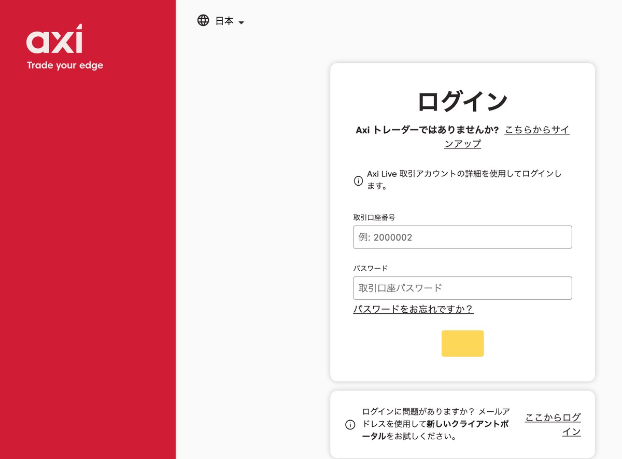This screenshot has width=622, height=459.
Task: Click the dropdown arrow next to 日本
Action: (x=241, y=22)
